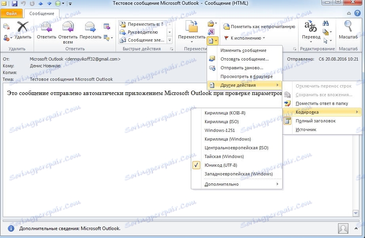This screenshot has width=365, height=238.
Task: Click the 'Дополнительные сведения: Microsoft Outlook.' text
Action: tap(70, 228)
